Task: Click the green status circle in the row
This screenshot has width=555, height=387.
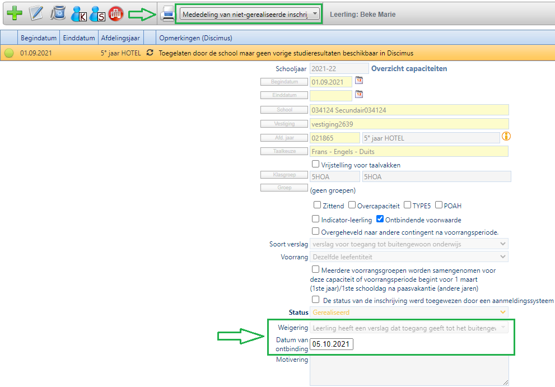Action: tap(9, 53)
